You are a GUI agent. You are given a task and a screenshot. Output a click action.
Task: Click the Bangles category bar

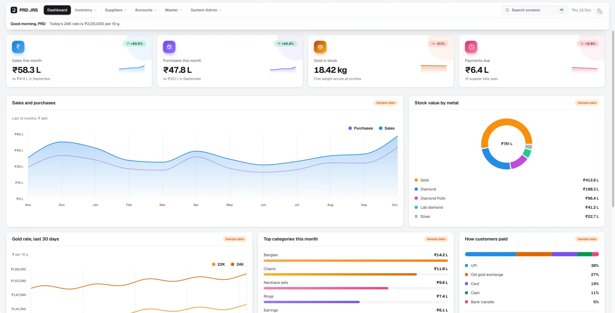[x=356, y=261]
